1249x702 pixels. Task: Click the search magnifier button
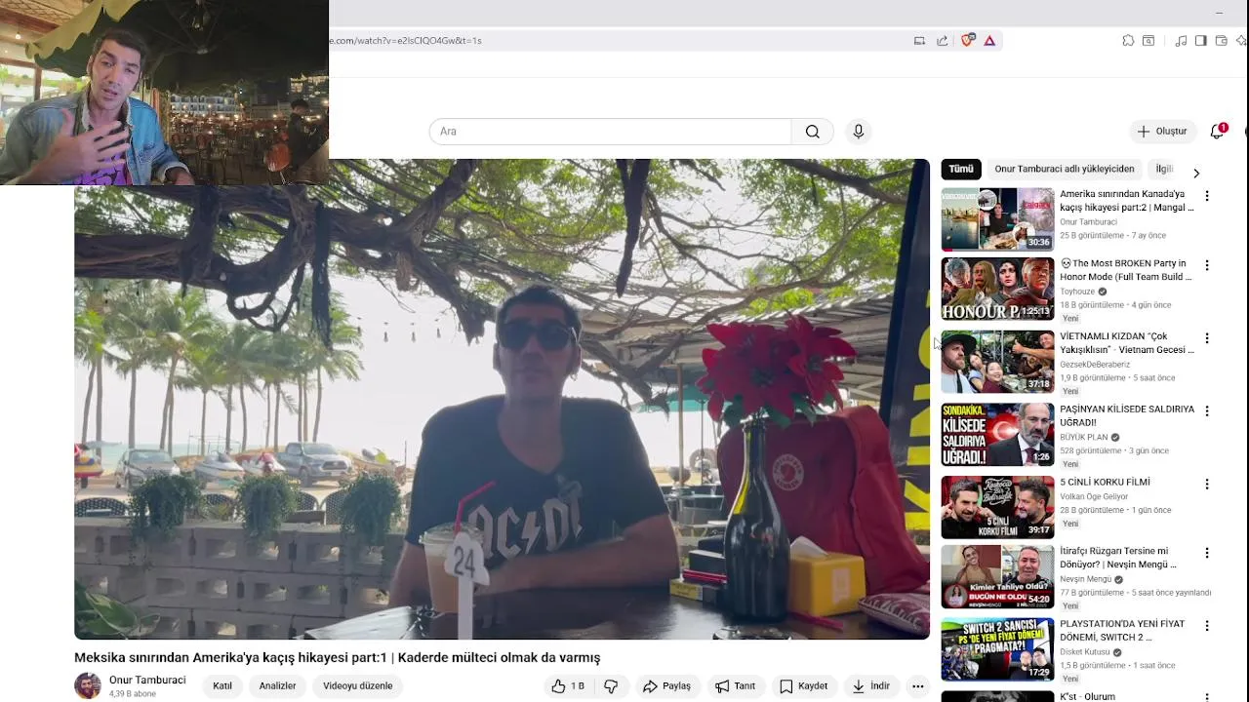[812, 132]
